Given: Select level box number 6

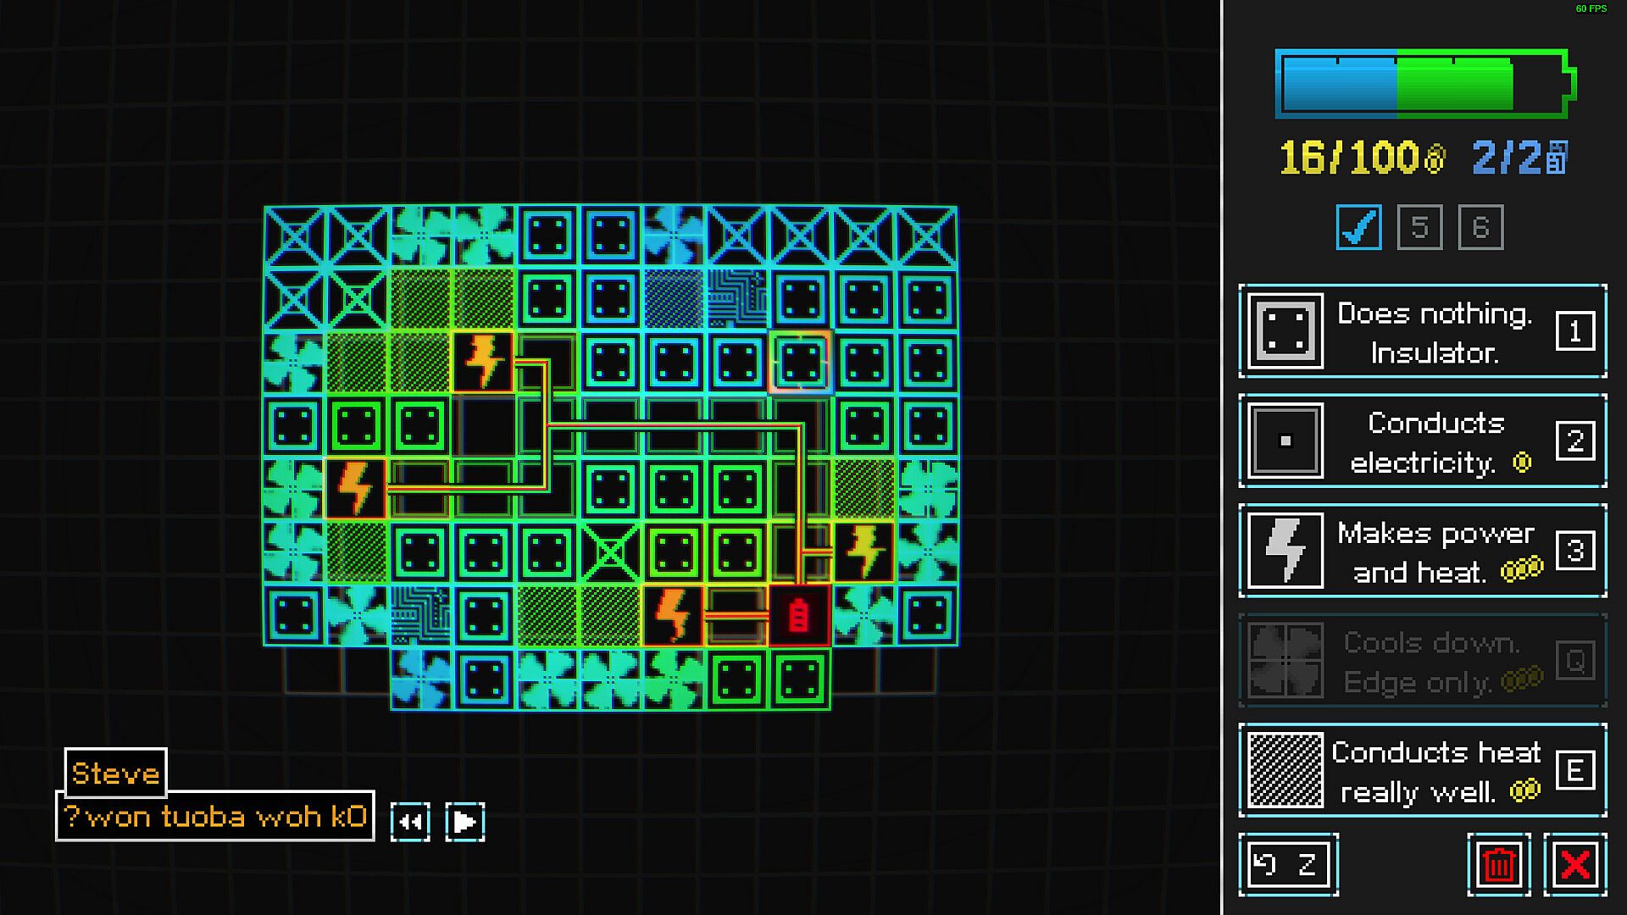Looking at the screenshot, I should point(1480,227).
